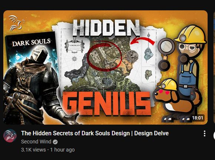Click the 3.1K views count text

coord(33,150)
